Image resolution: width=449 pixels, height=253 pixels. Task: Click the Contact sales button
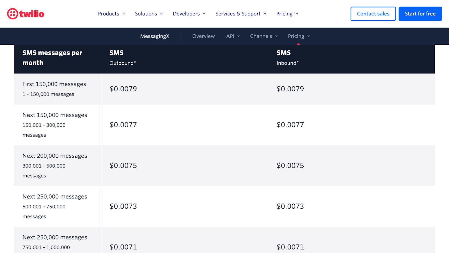click(x=373, y=14)
